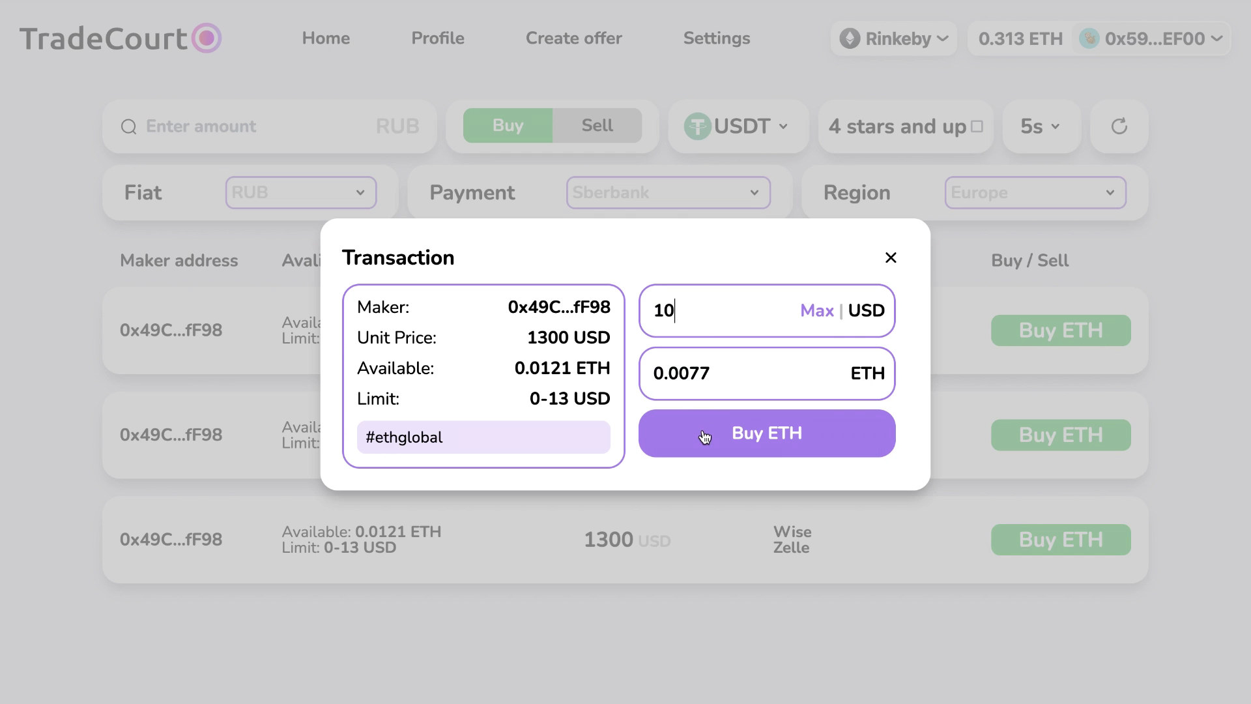Toggle the 4 stars and up checkbox
Image resolution: width=1251 pixels, height=704 pixels.
pos(977,126)
